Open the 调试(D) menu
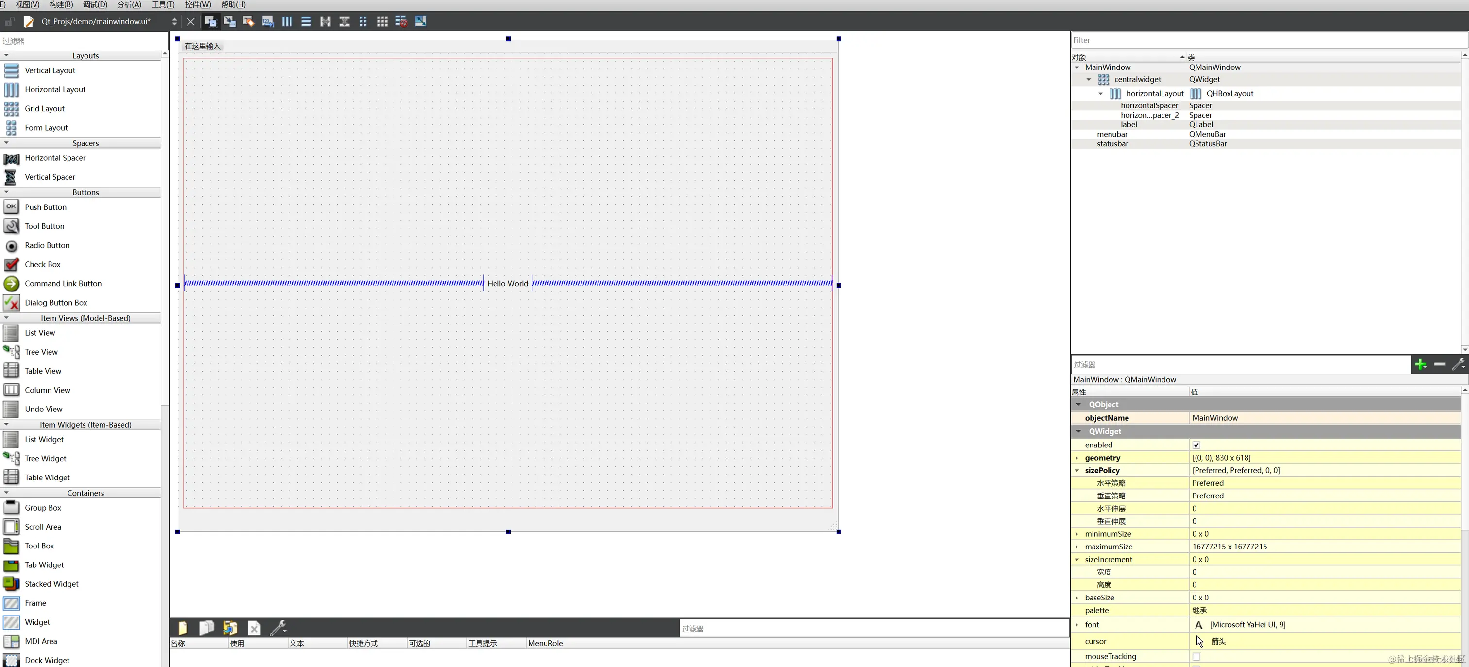 pyautogui.click(x=95, y=4)
